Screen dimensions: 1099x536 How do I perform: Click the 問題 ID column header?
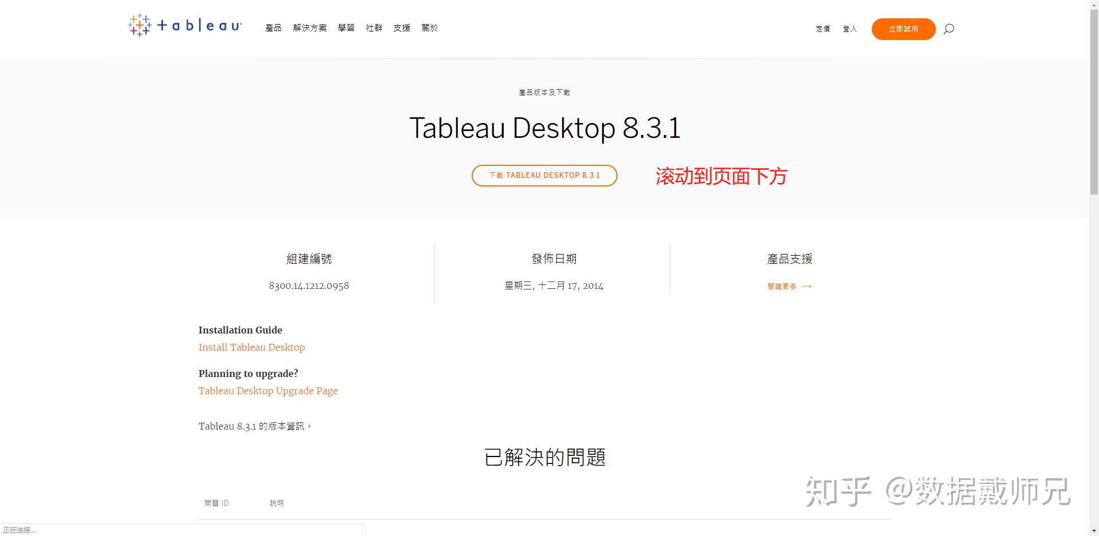tap(216, 503)
